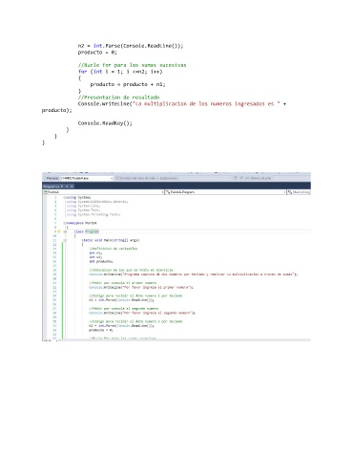Select the Program.cs editor tab
This screenshot has height=459, width=353.
coord(52,186)
